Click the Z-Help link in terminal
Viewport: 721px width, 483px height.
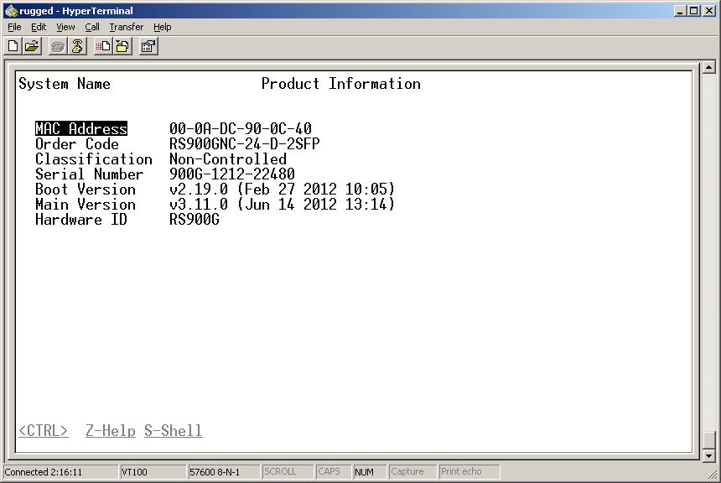pyautogui.click(x=110, y=431)
